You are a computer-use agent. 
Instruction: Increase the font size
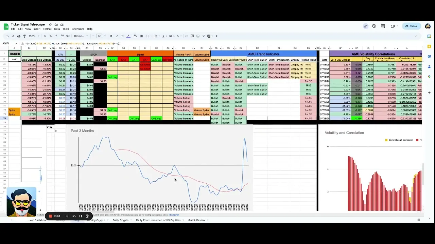(105, 36)
